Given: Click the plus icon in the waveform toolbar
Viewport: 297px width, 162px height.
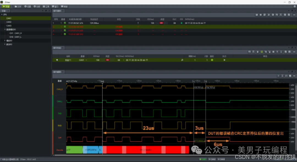Looking at the screenshot, I should coord(278,76).
